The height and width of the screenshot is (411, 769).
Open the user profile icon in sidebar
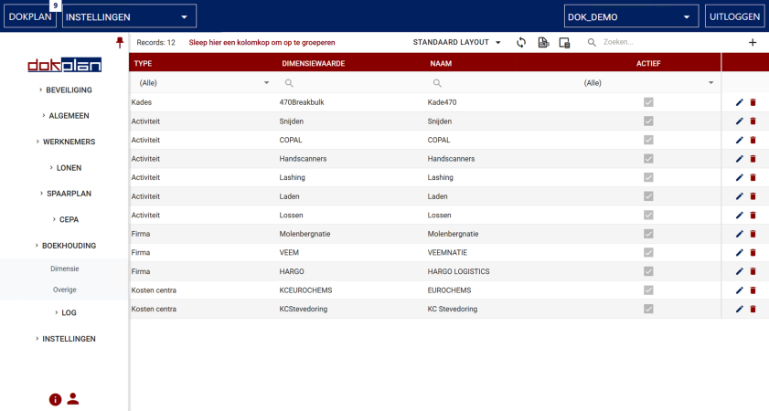click(73, 399)
